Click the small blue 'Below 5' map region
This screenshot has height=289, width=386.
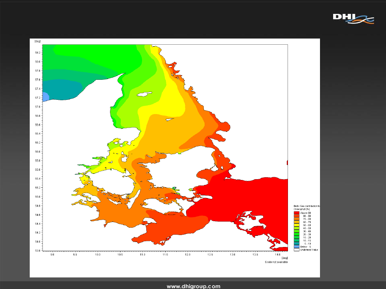[45, 97]
